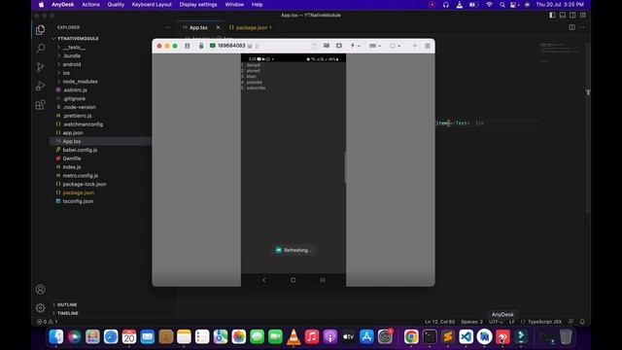Click the Spaces: 2 indentation status
622x350 pixels.
point(471,322)
